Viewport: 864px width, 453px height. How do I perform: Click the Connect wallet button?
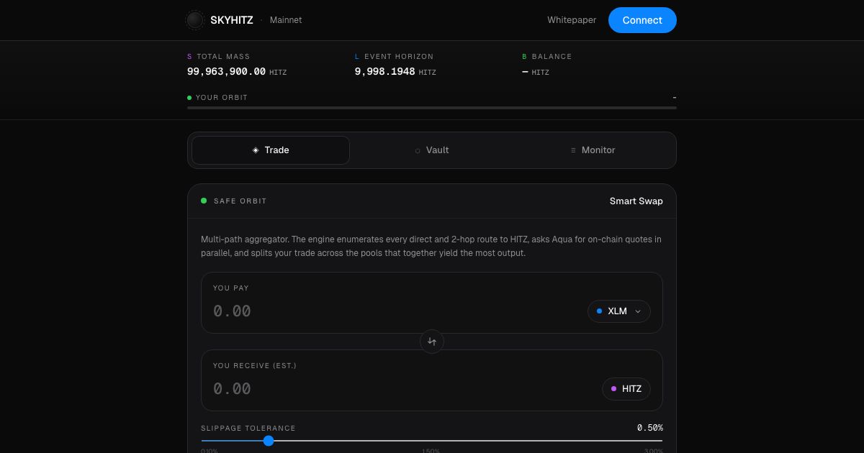[642, 20]
